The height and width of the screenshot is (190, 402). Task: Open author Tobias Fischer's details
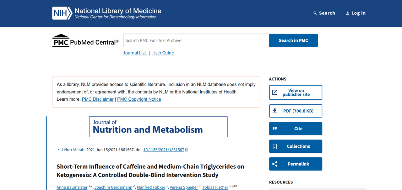point(215,187)
